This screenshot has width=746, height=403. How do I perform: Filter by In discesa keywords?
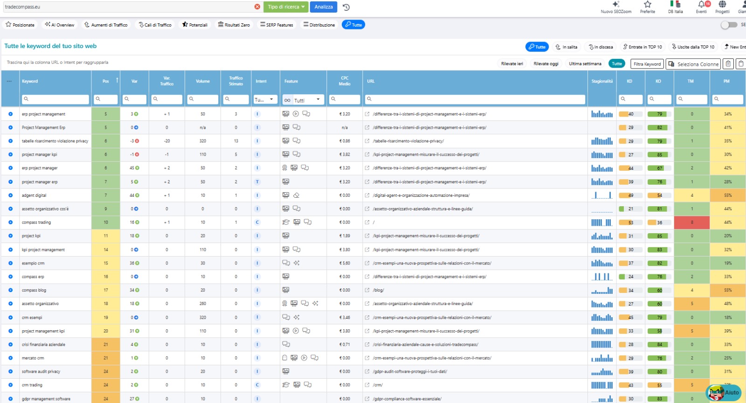(x=601, y=47)
